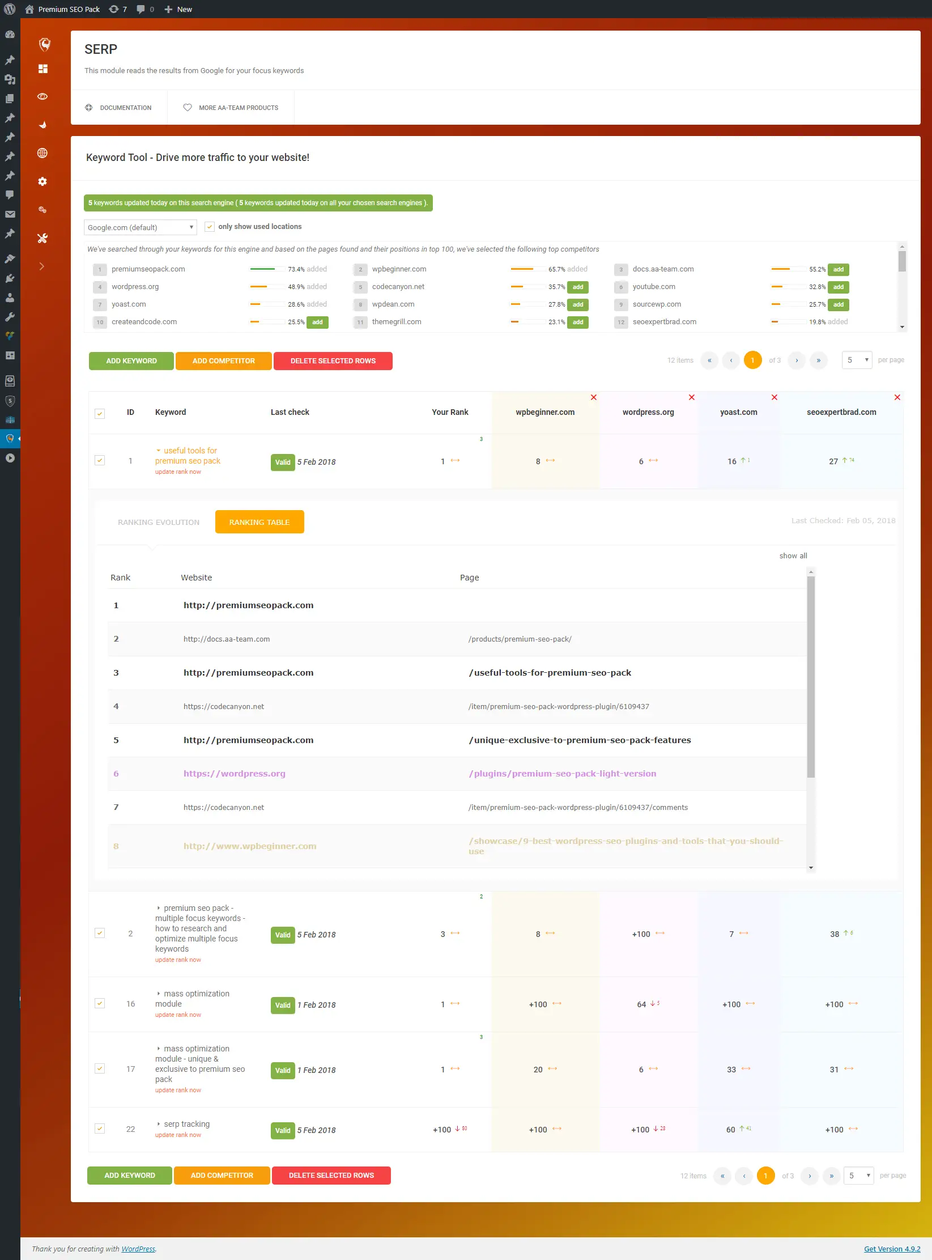Expand the mass optimization module unique & exclusive row
Image resolution: width=932 pixels, height=1260 pixels.
pyautogui.click(x=159, y=1049)
